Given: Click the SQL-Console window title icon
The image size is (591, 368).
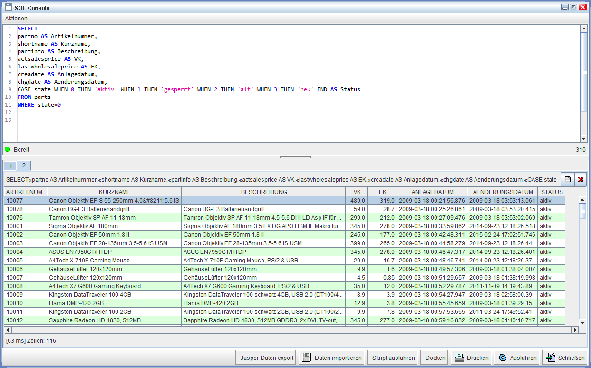Looking at the screenshot, I should click(8, 8).
